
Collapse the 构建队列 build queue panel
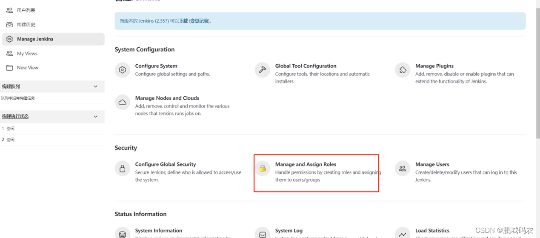pos(95,86)
